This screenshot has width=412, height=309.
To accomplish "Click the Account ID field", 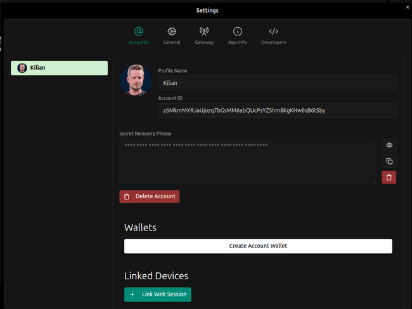I will tap(277, 110).
